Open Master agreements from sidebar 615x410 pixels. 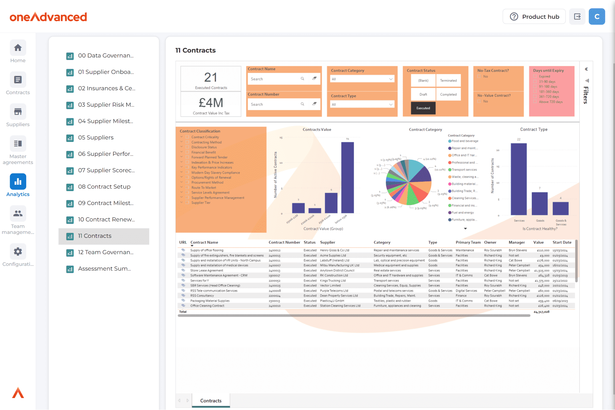click(18, 144)
